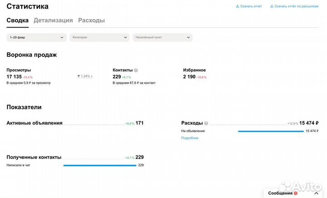The image size is (327, 198).
Task: Click the funnel conversion 1,34% badge
Action: 84,76
